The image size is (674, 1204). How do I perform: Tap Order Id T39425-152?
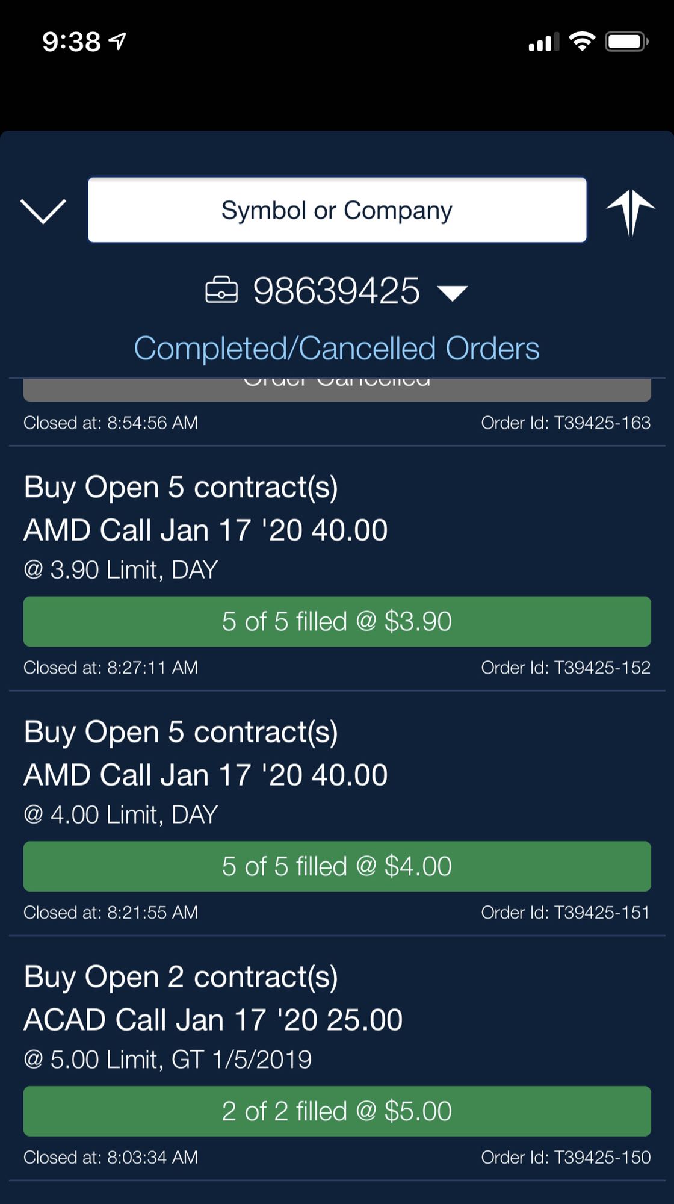tap(565, 668)
